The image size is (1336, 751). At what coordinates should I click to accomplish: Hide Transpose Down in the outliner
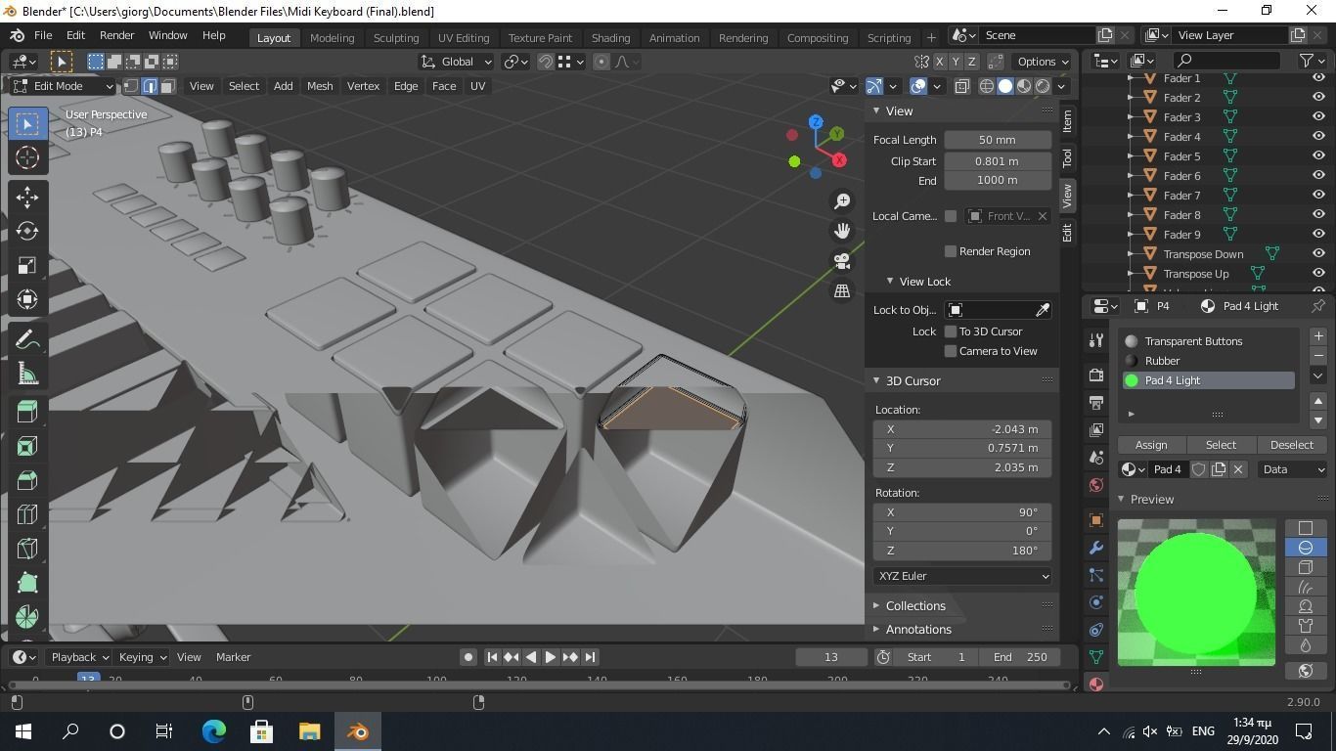click(1318, 254)
